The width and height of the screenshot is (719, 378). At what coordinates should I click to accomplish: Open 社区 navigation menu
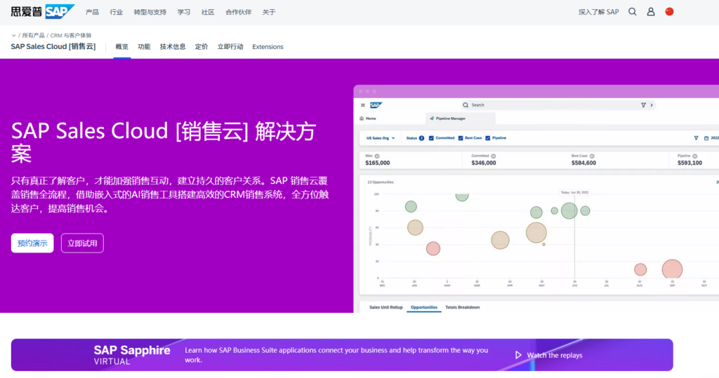click(x=208, y=12)
